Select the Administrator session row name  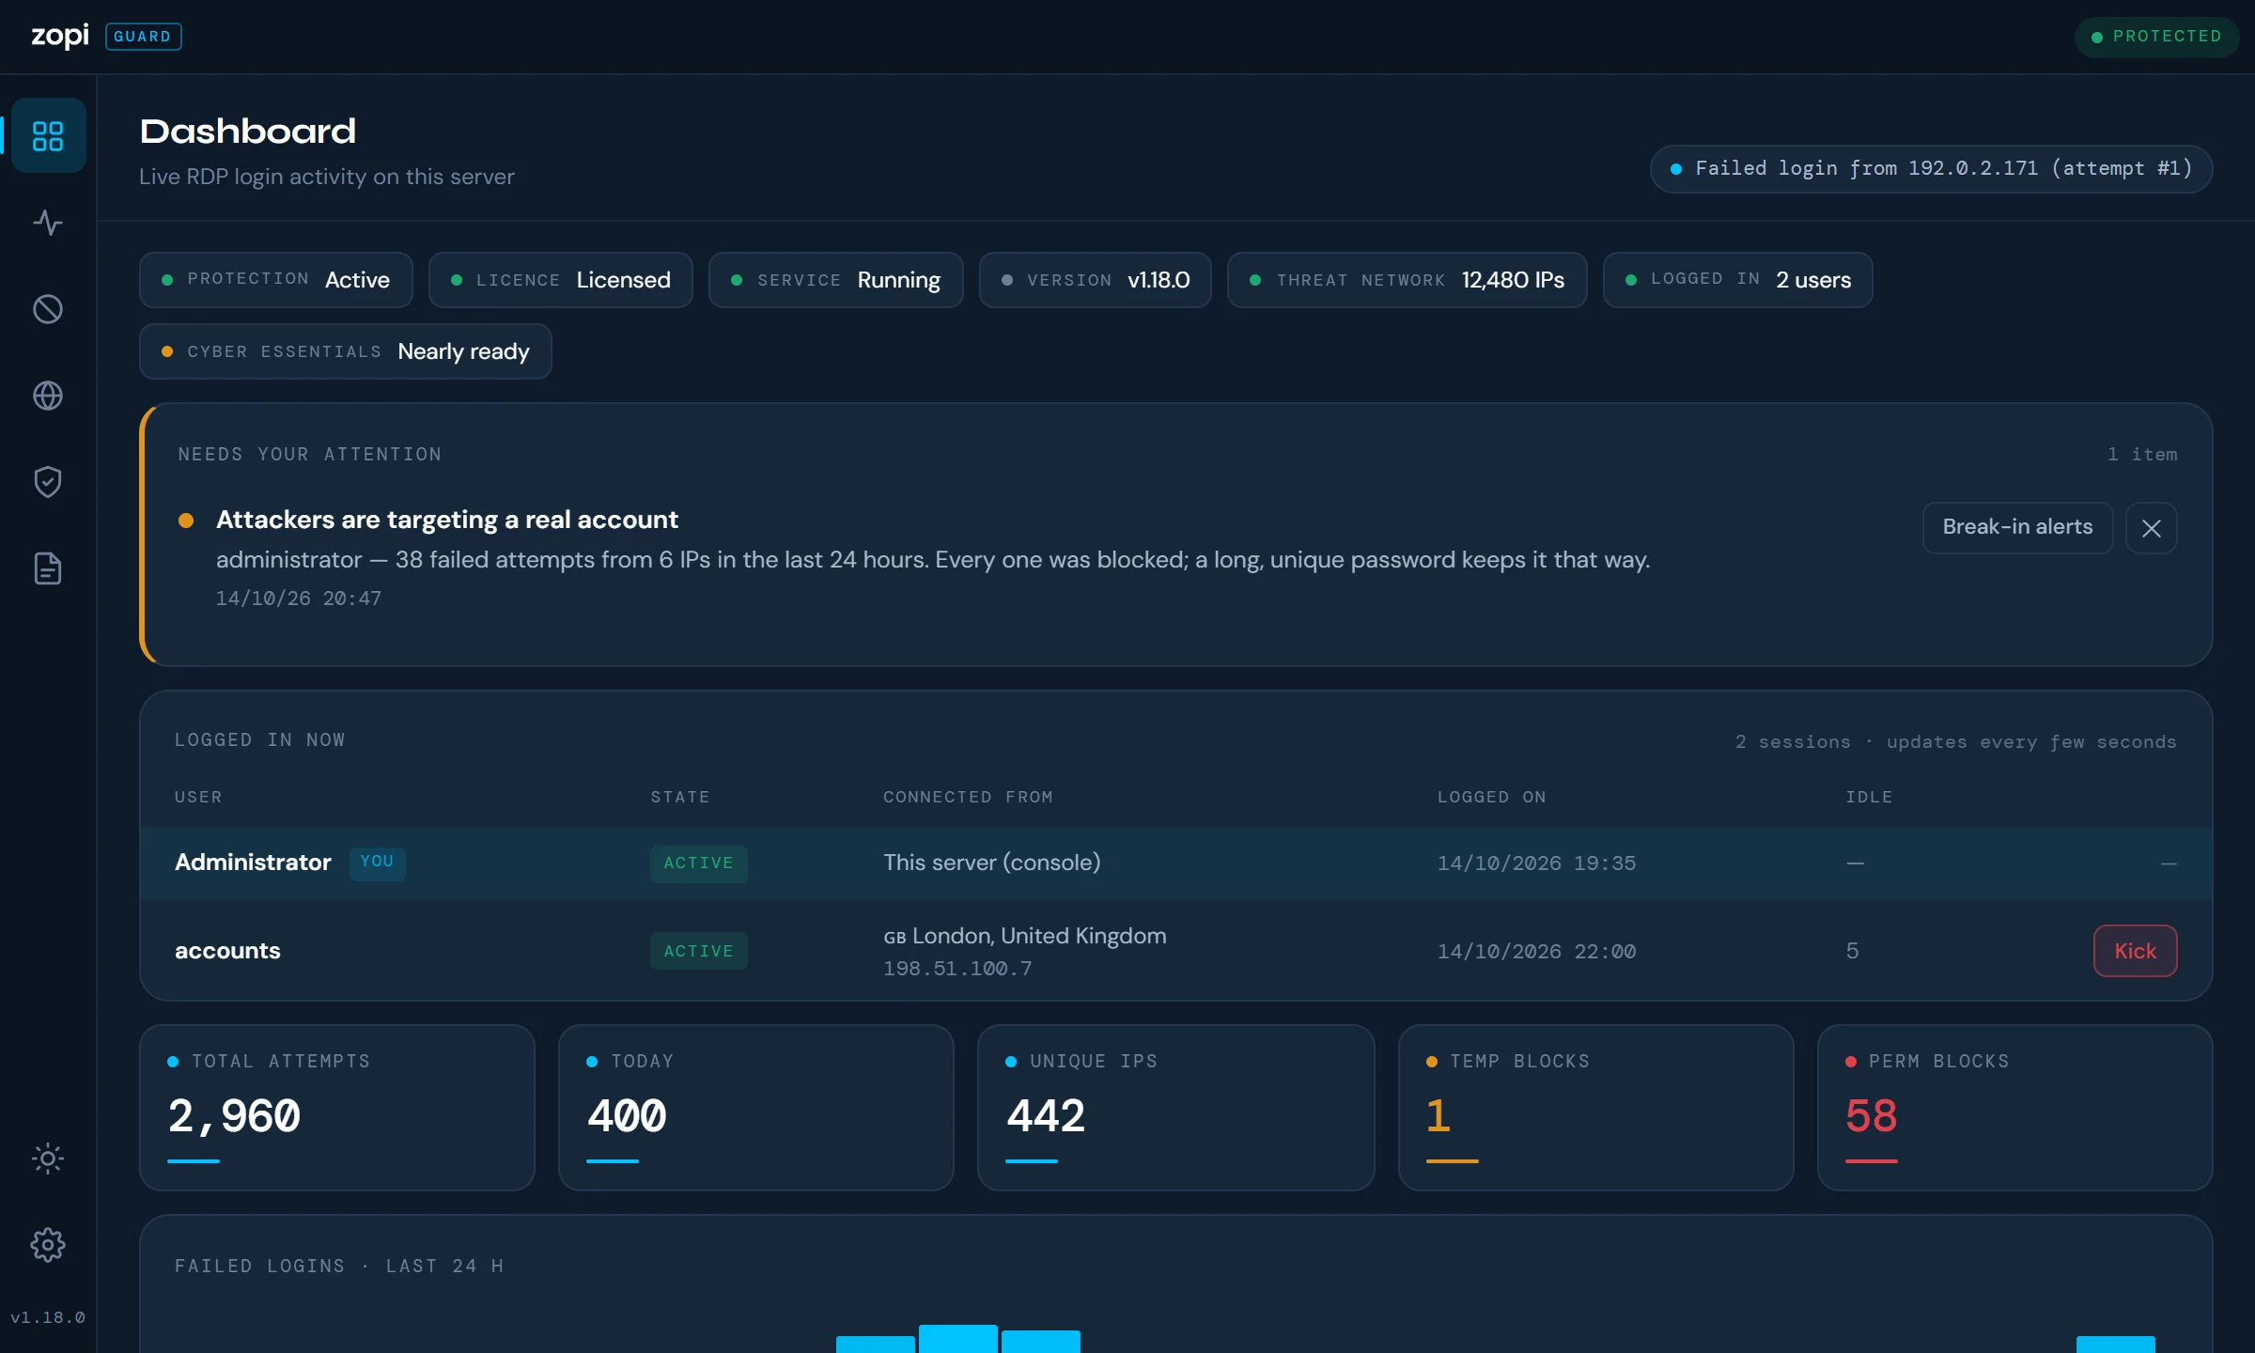click(253, 863)
